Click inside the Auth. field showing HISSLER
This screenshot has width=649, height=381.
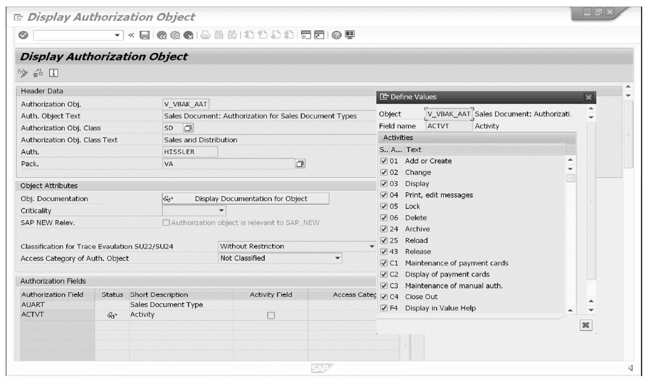coord(189,152)
